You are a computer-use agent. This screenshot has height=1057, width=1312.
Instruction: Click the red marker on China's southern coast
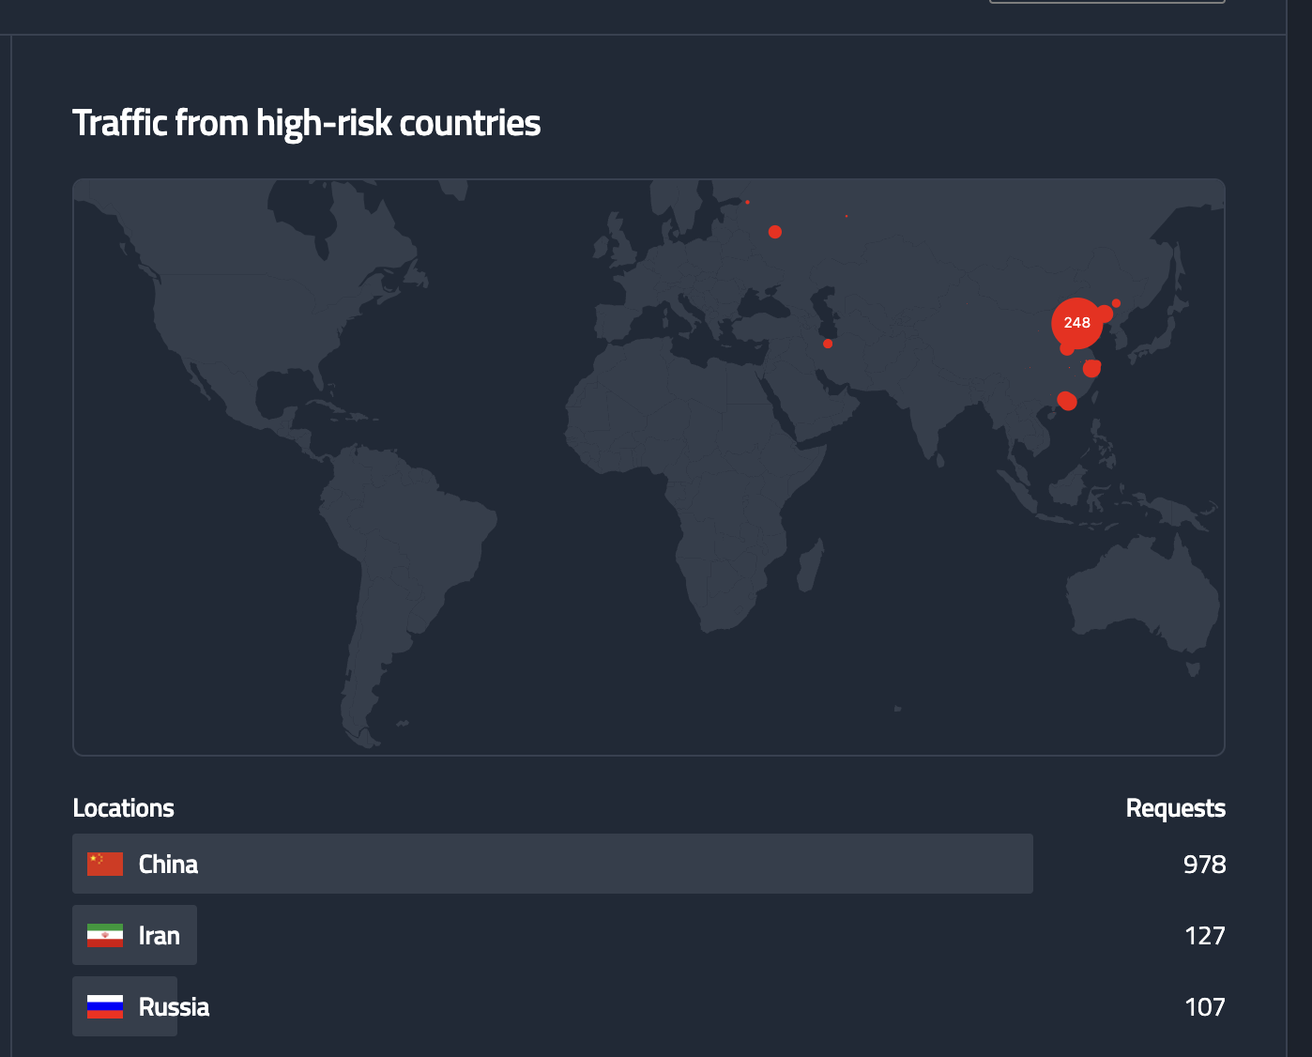pos(1067,401)
